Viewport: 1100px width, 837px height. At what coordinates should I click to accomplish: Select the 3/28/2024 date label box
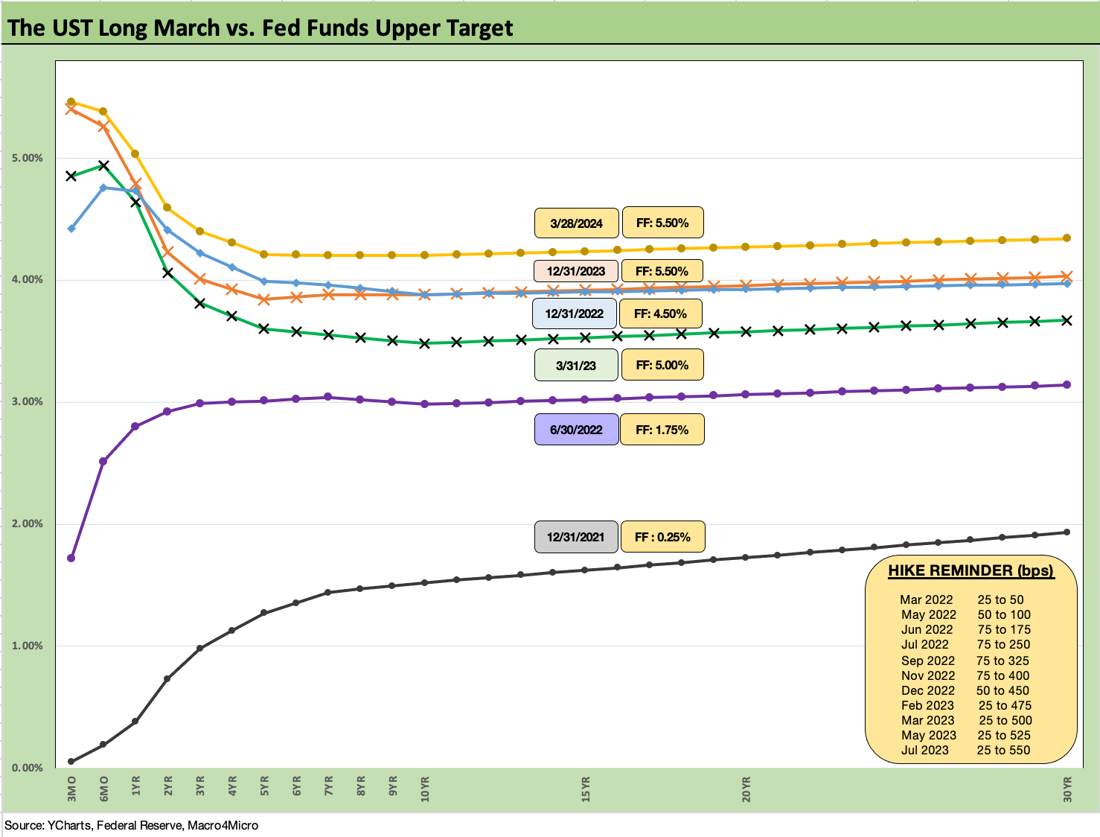tap(575, 223)
